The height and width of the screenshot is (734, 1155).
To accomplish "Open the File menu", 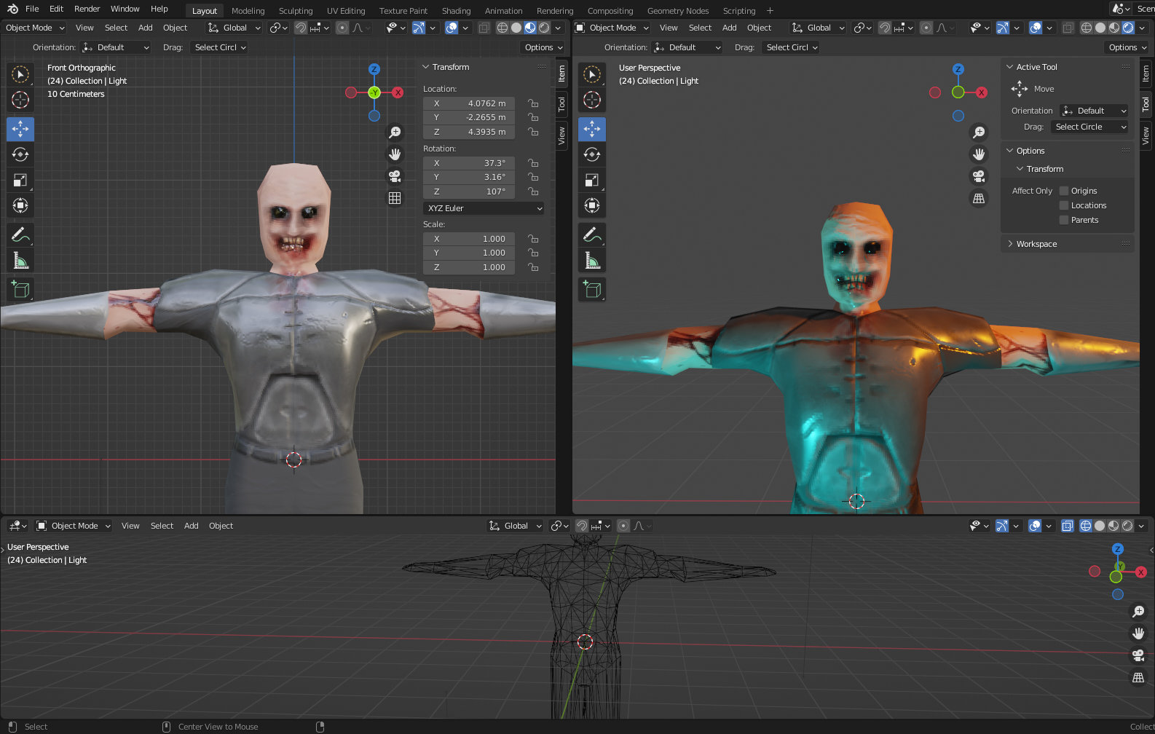I will (x=32, y=9).
